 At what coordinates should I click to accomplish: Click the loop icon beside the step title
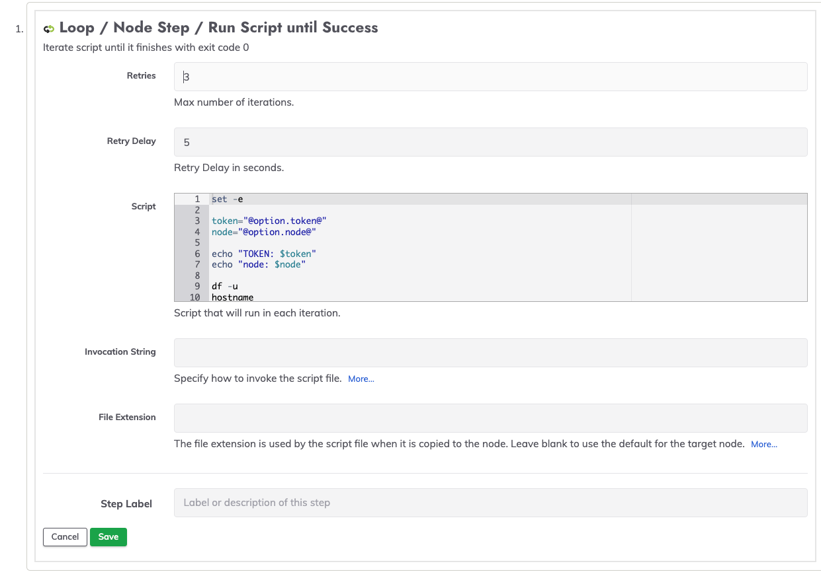point(49,28)
